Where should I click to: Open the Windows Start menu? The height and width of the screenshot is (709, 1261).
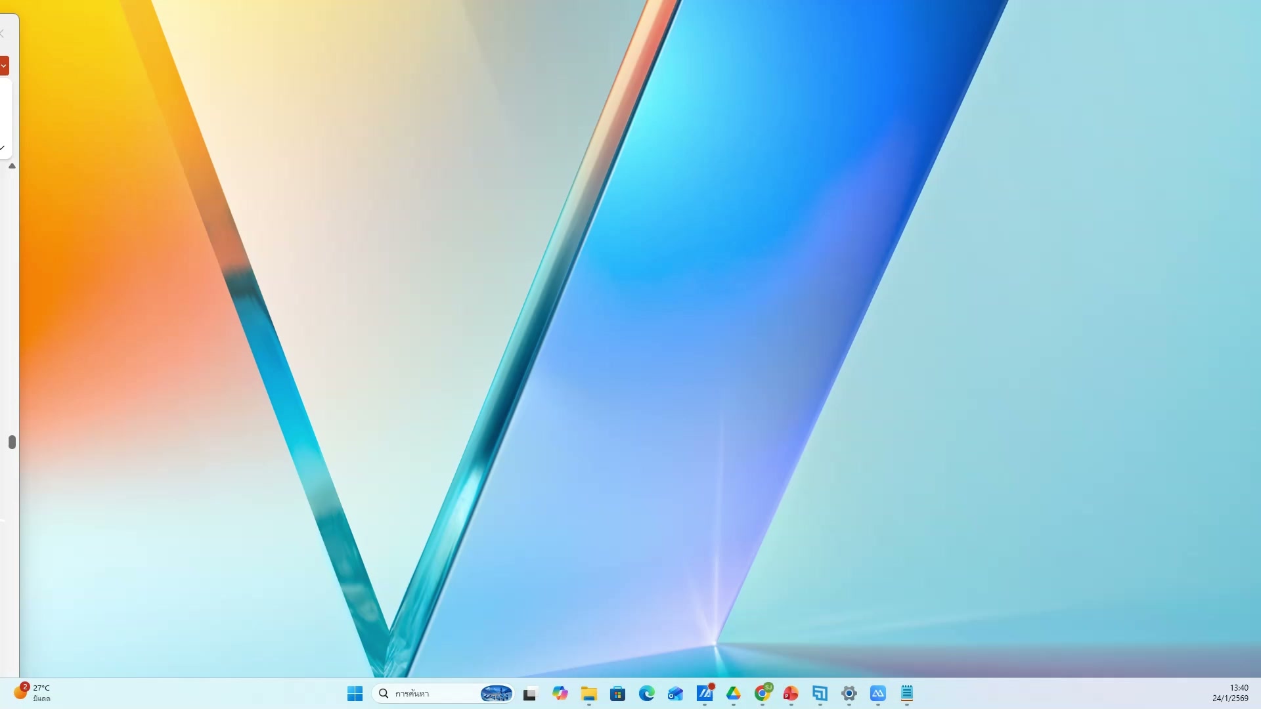[x=355, y=693]
